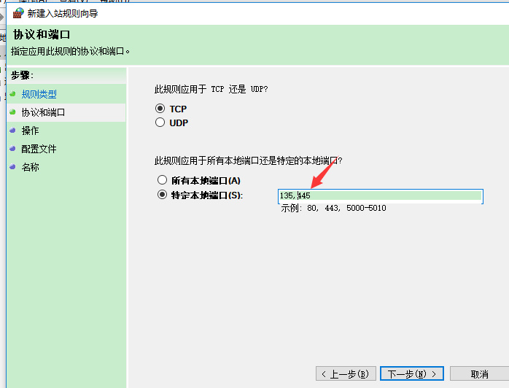Screen dimensions: 509x388
Task: Go to the 规则类型 step
Action: pyautogui.click(x=39, y=94)
